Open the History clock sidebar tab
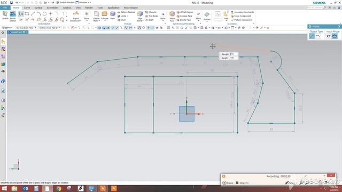Viewport: 342px width, 192px height. point(3,100)
